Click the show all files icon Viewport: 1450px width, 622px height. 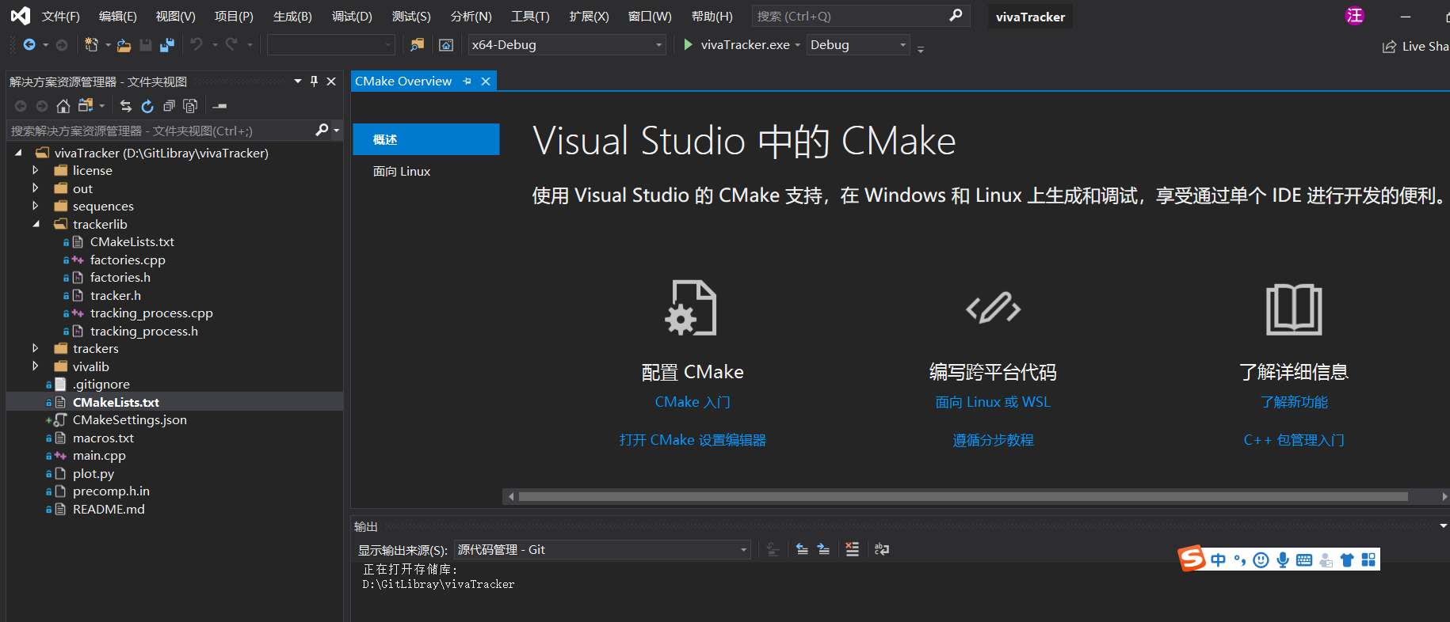click(x=190, y=105)
